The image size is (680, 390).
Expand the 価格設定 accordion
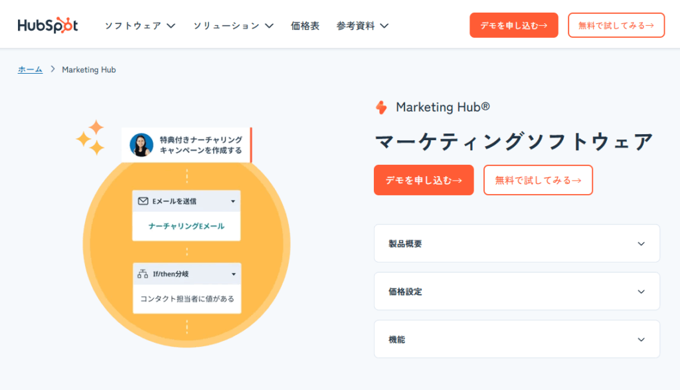517,291
